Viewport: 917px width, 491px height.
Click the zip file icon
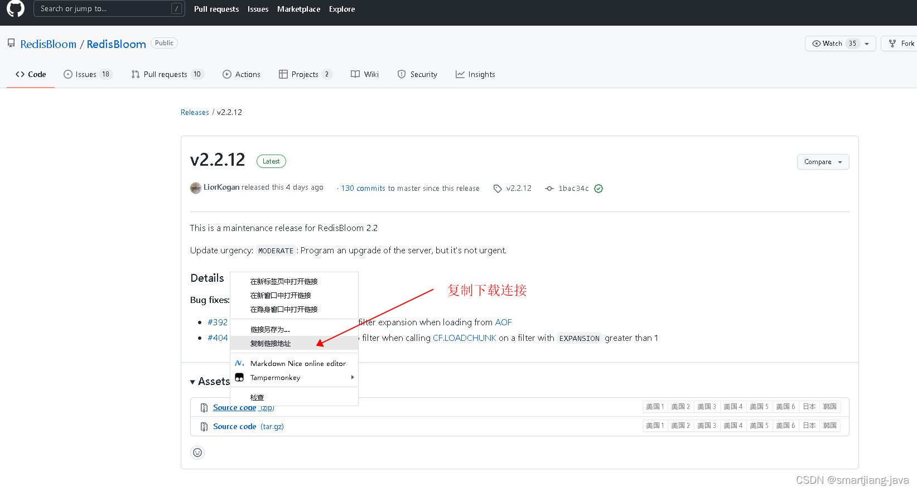coord(204,408)
